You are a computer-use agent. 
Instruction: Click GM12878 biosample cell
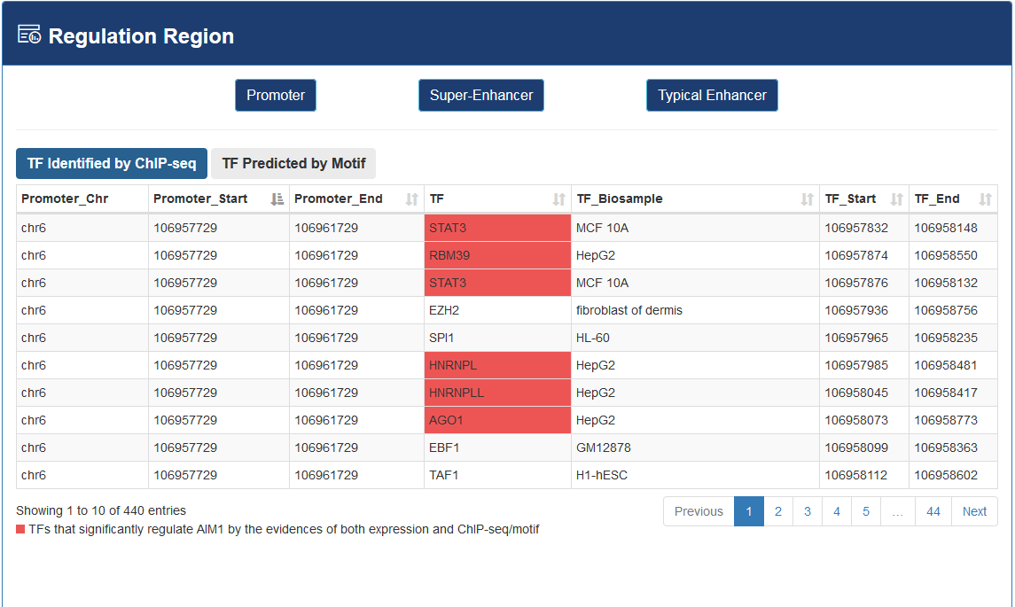tap(695, 447)
